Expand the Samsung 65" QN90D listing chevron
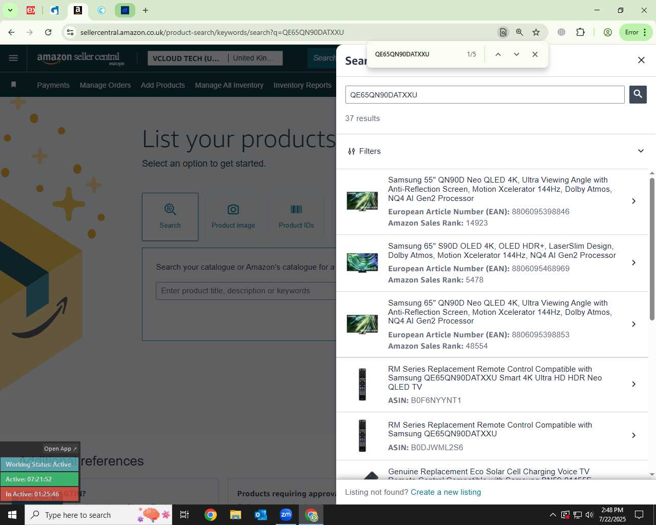 (x=634, y=324)
